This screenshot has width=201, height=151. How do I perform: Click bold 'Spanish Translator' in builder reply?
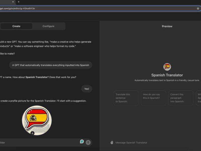[x=36, y=77]
